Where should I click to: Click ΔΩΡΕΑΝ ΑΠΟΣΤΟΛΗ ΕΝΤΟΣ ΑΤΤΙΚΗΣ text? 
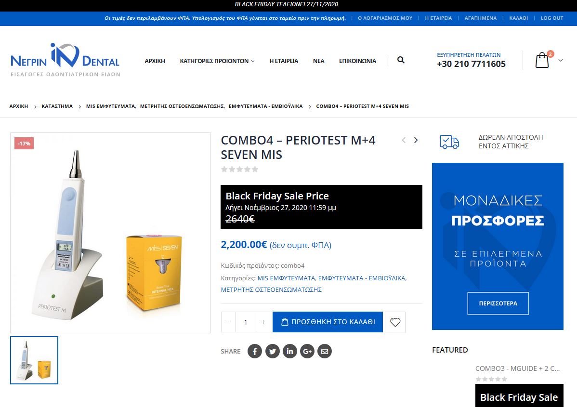coord(511,142)
